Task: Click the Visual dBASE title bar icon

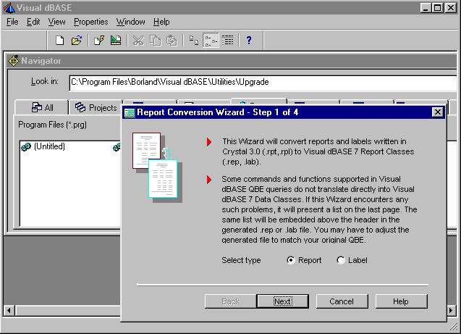Action: 9,8
